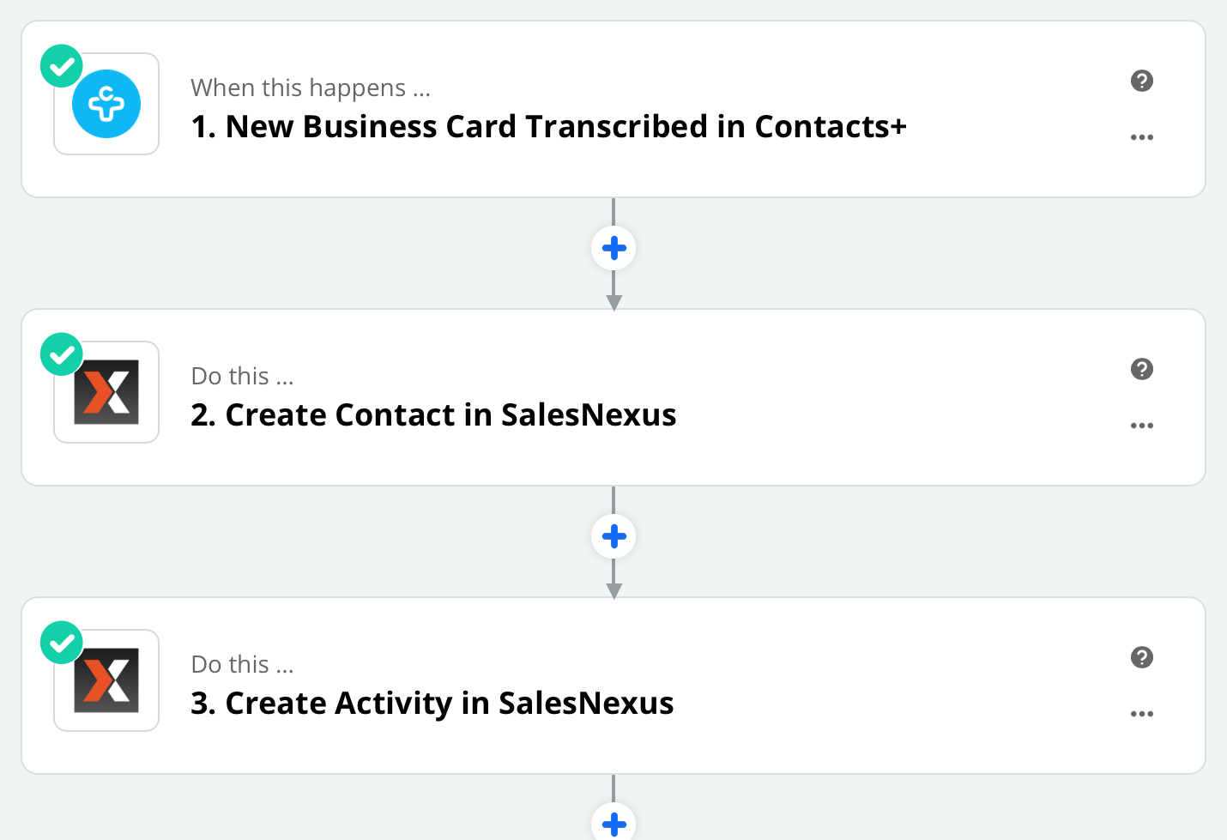This screenshot has width=1227, height=840.
Task: Open the three-dot menu for trigger step 1
Action: (1142, 137)
